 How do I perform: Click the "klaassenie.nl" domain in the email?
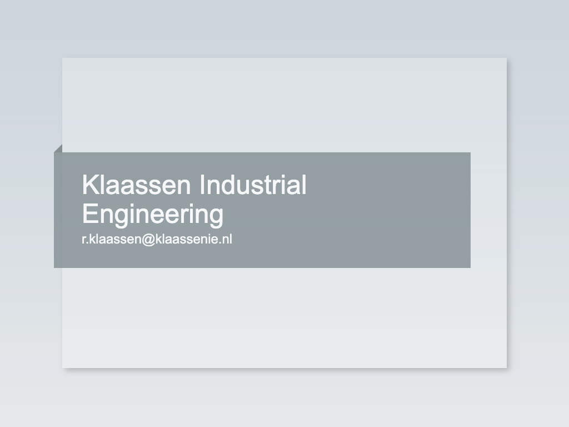193,239
